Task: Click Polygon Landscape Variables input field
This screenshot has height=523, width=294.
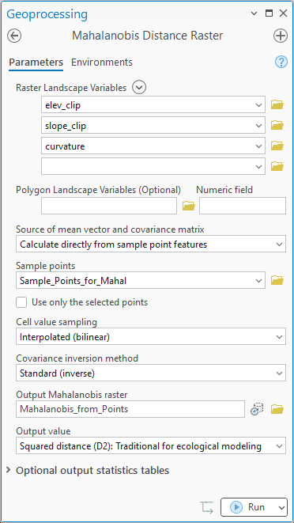Action: point(109,206)
